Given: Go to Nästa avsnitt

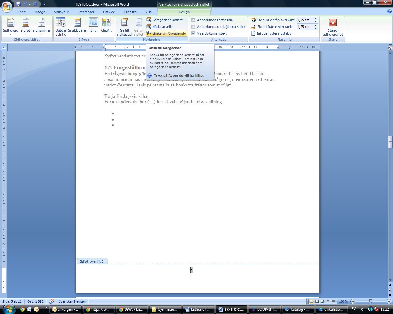Looking at the screenshot, I should pyautogui.click(x=160, y=27).
